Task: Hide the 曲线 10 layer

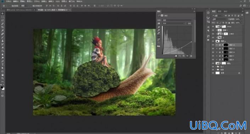Action: tap(213, 52)
